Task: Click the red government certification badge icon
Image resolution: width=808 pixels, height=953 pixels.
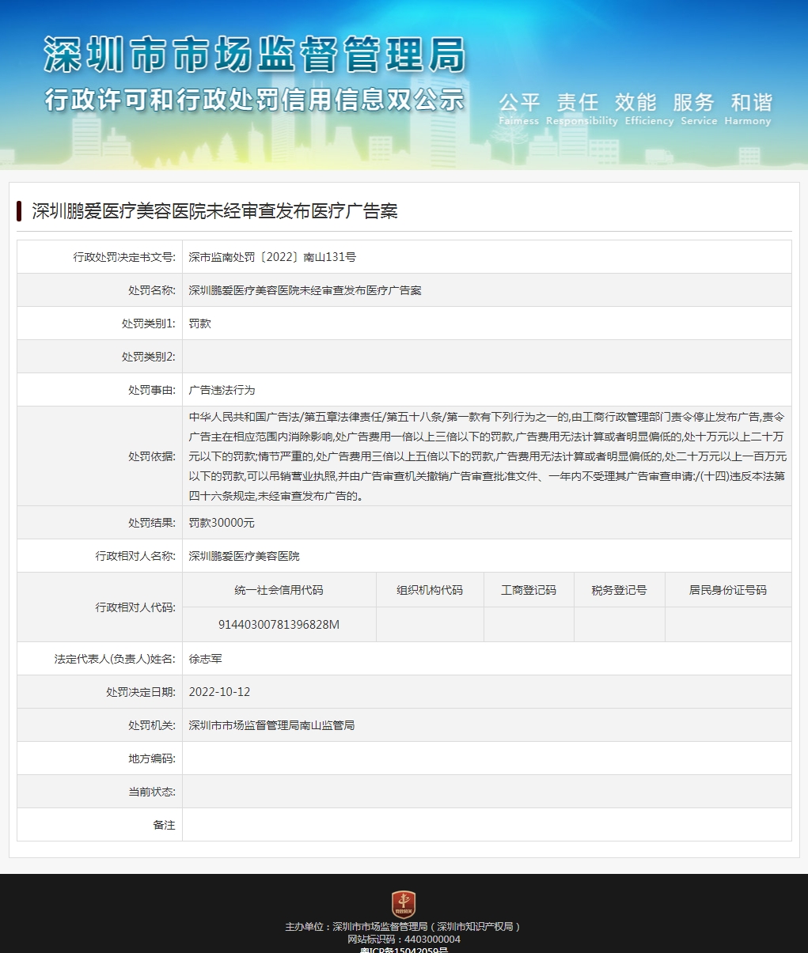Action: 404,902
